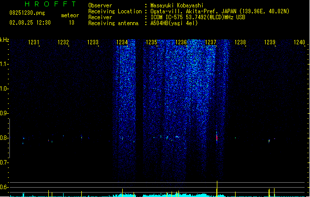Screen dimensions: 310x197
Task: Click the 1237 time marker
Action: (210, 42)
